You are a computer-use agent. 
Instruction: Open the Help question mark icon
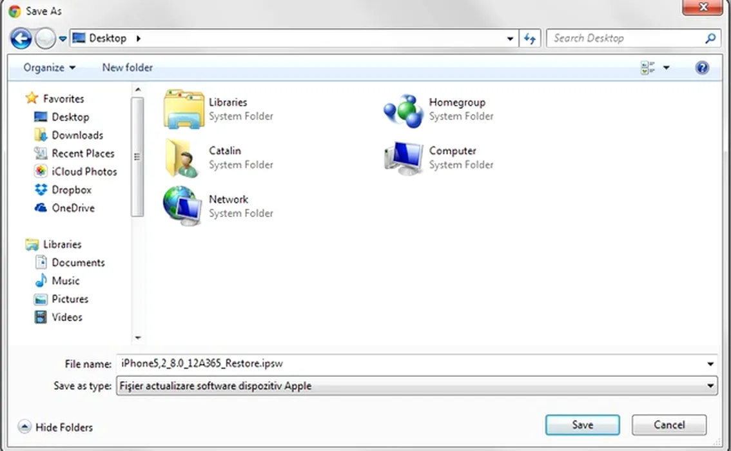(x=702, y=68)
